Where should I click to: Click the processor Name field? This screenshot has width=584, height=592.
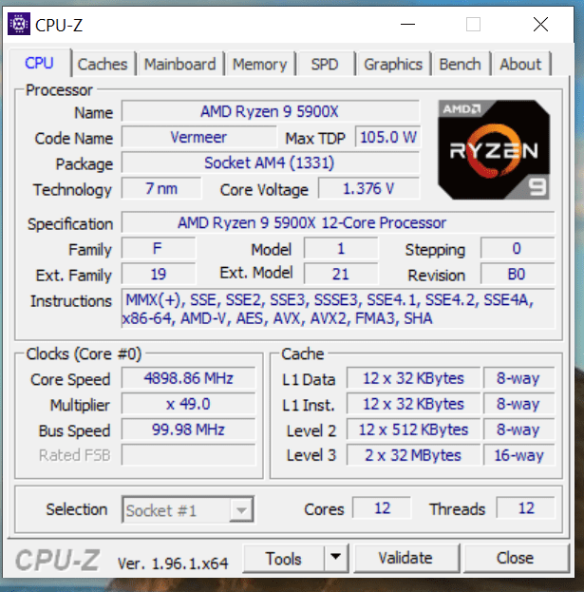point(270,111)
